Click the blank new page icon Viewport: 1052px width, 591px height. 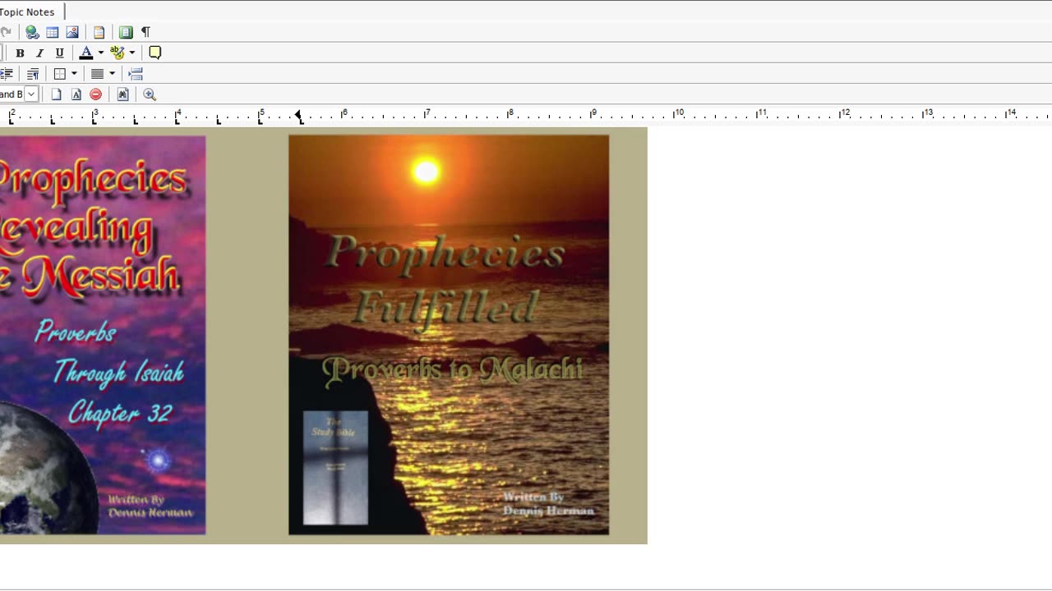pyautogui.click(x=57, y=94)
